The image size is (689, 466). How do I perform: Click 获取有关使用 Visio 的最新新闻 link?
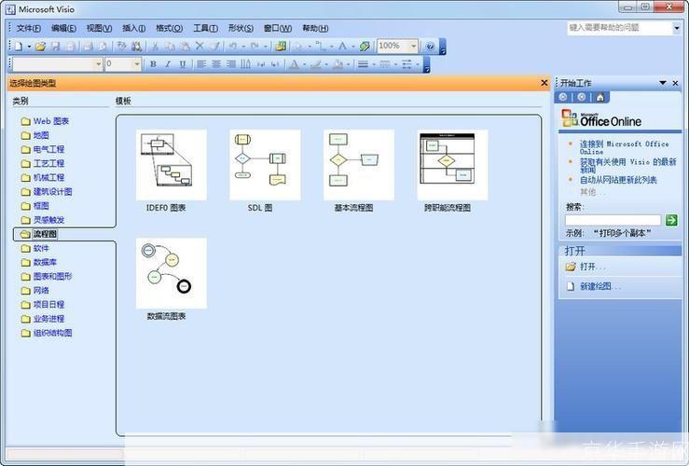tap(627, 165)
